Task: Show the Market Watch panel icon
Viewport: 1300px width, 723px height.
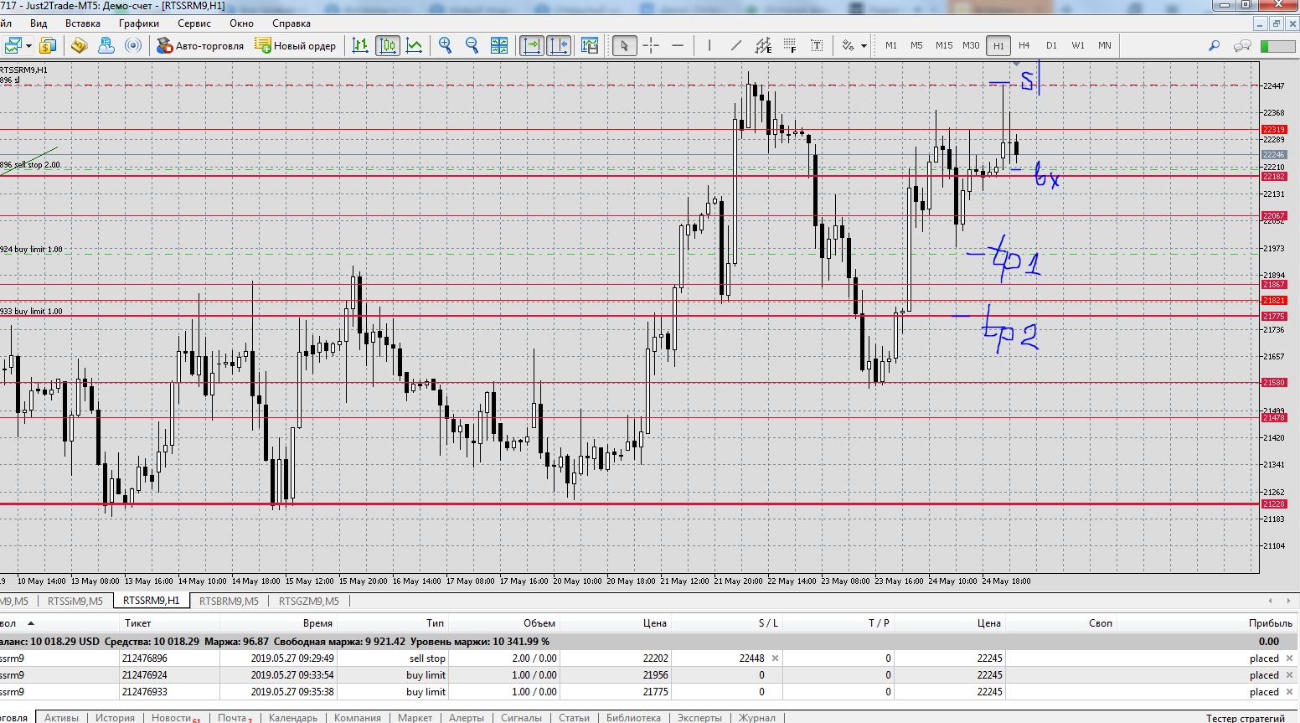Action: (80, 45)
